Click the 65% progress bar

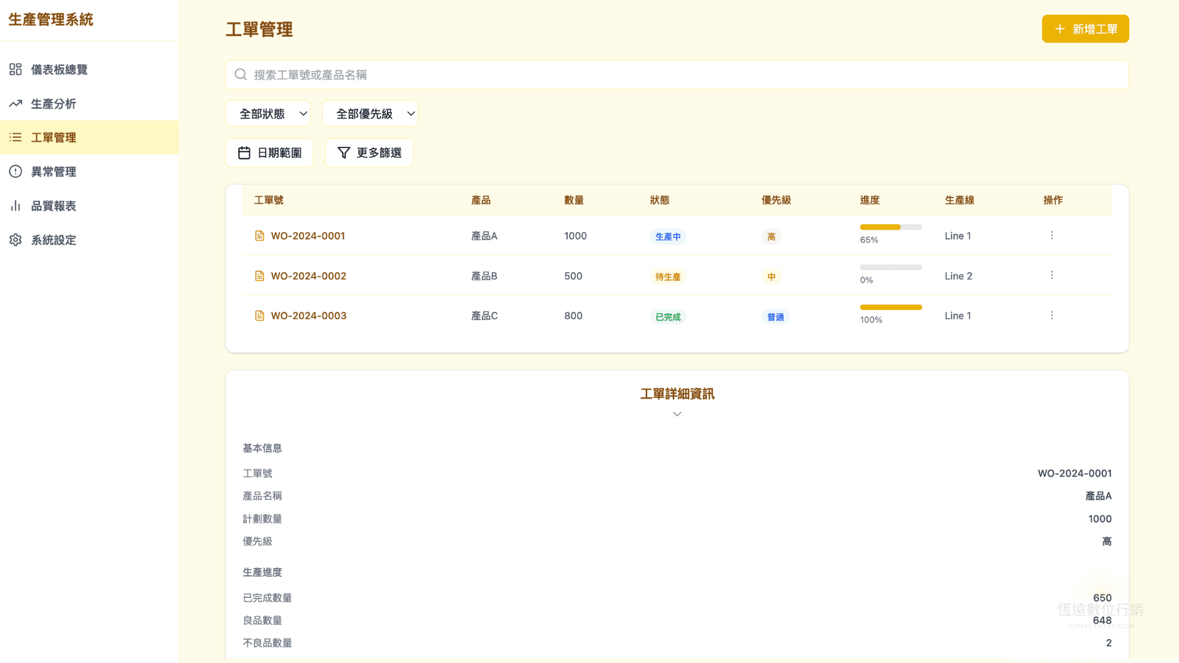890,227
